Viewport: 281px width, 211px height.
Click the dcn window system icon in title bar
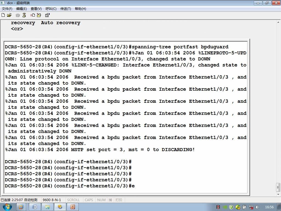(2, 3)
